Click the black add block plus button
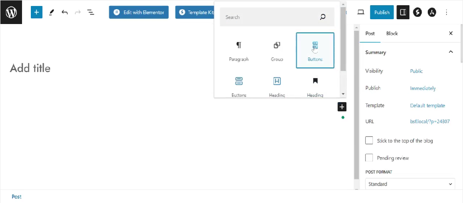 pyautogui.click(x=342, y=107)
